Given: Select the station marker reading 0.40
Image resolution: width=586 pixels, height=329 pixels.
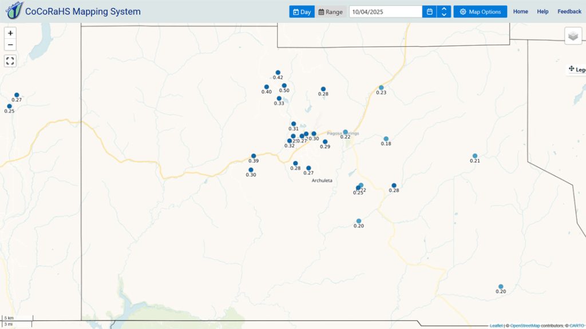Looking at the screenshot, I should (267, 87).
